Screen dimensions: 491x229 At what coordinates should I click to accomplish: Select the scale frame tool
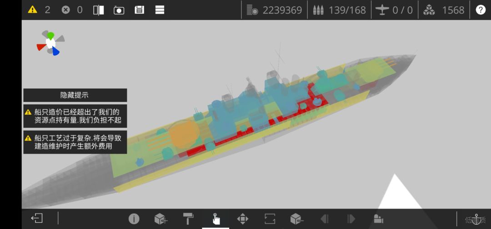(x=270, y=219)
